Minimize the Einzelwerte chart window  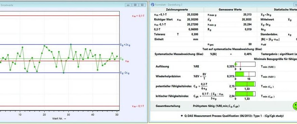128,5
